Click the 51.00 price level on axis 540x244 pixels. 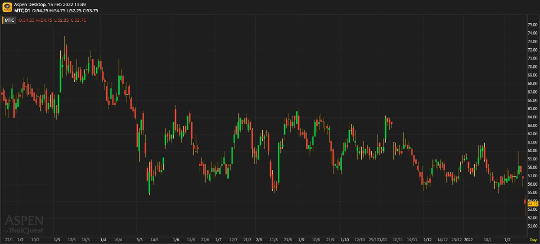[x=532, y=226]
